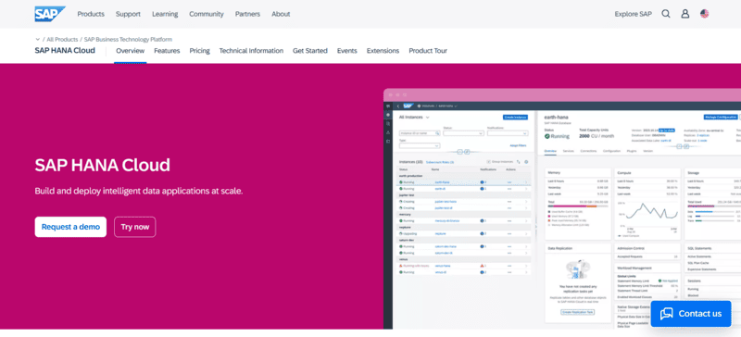The height and width of the screenshot is (337, 741).
Task: Follow the Explore SAP link
Action: 633,14
